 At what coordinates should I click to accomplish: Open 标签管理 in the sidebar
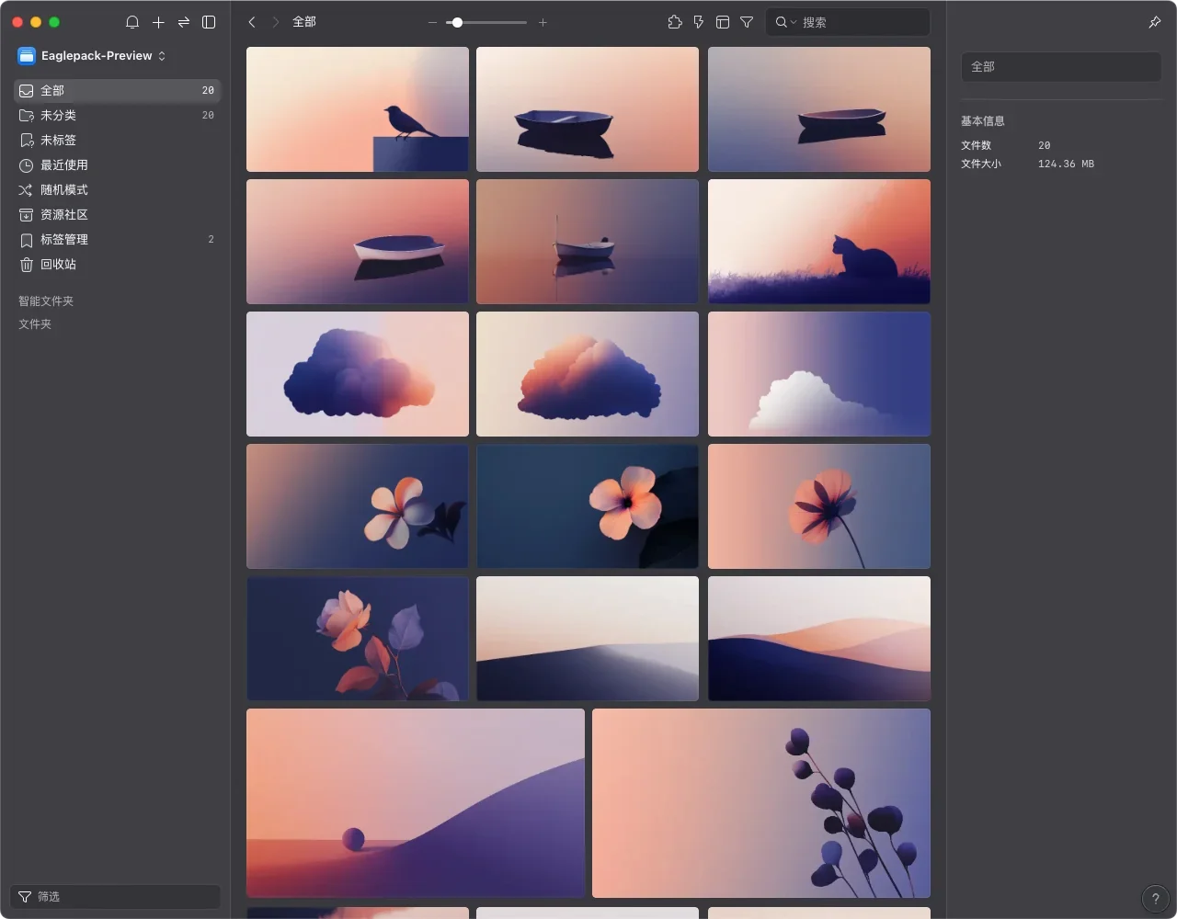[x=64, y=240]
